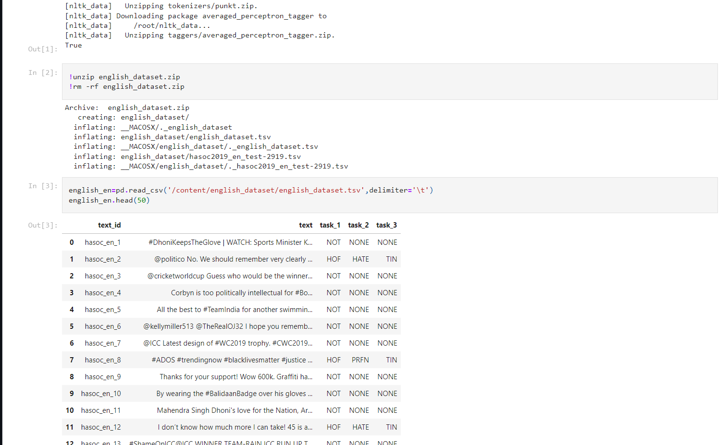Click the #TeamIndia swimming tweet text
Screen dimensions: 728x445
tap(234, 310)
